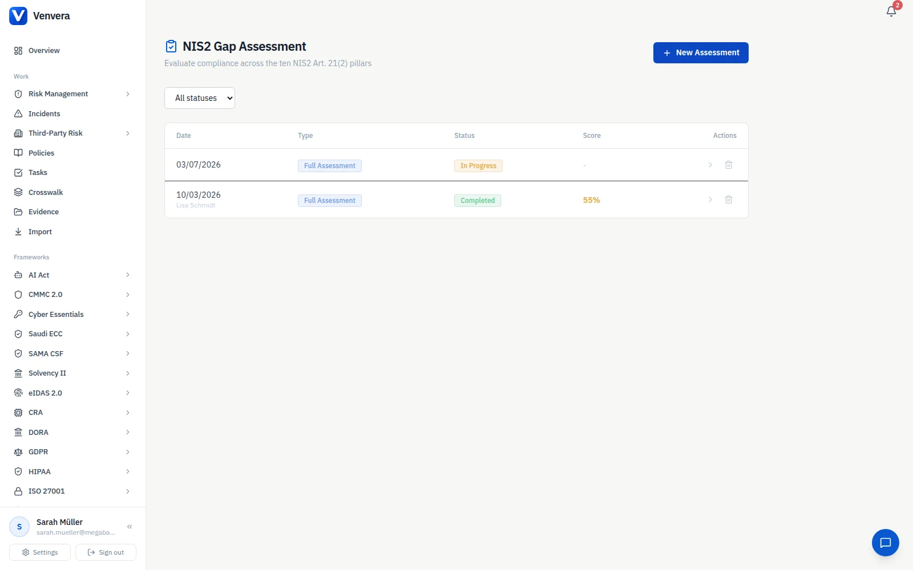This screenshot has height=570, width=913.
Task: Click the Crosswalk layers icon
Action: pos(18,192)
